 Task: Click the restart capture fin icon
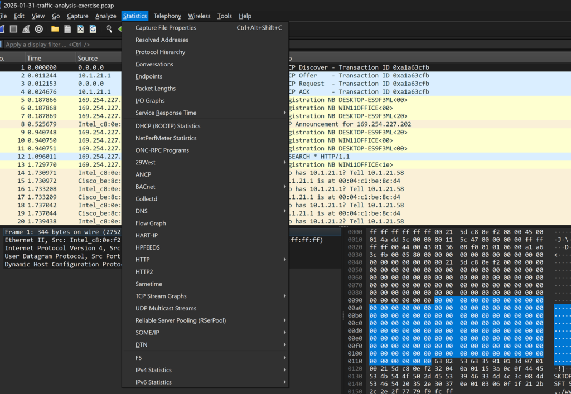[26, 29]
